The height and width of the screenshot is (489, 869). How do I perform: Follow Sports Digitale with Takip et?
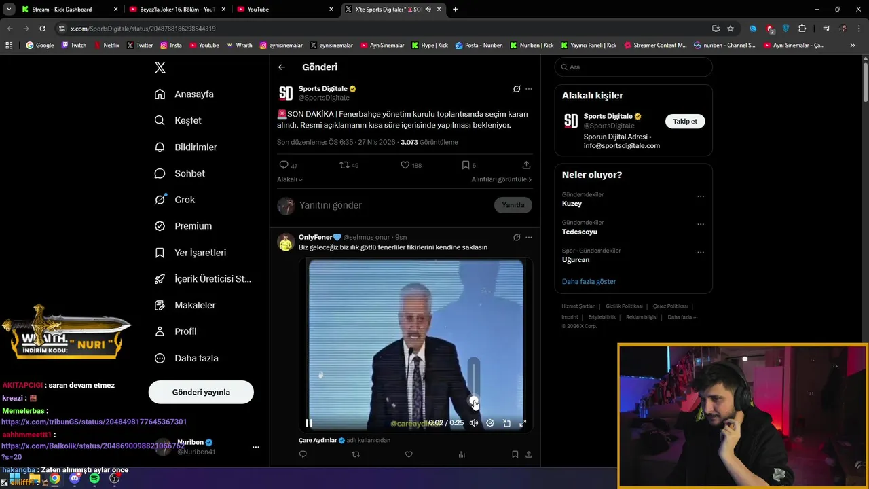tap(685, 121)
